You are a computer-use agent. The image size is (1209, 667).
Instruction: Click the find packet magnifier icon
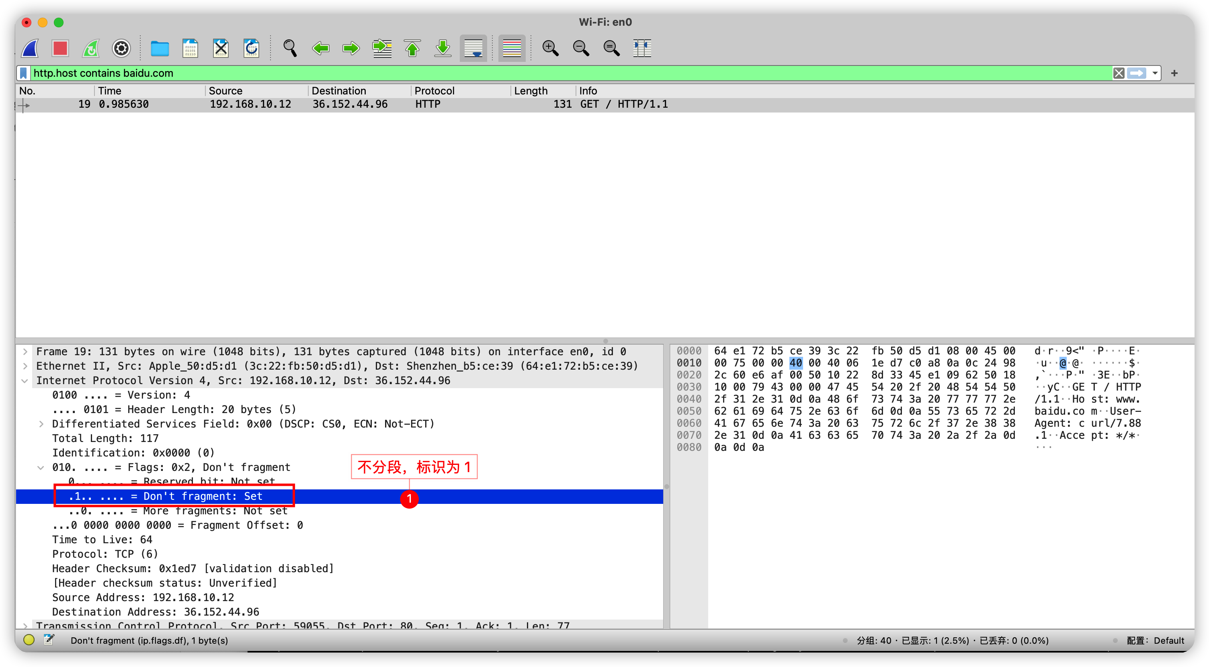point(289,48)
